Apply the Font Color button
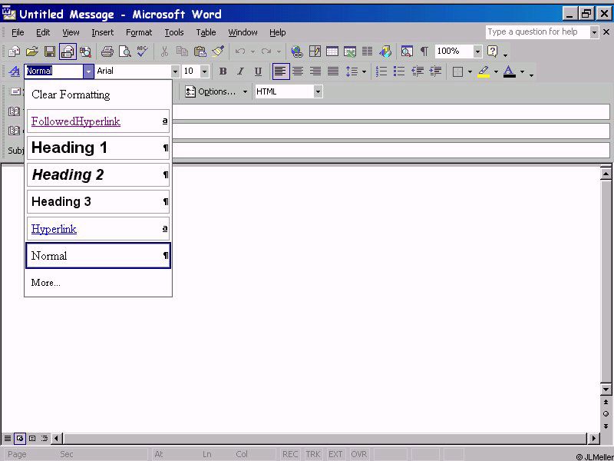This screenshot has height=461, width=614. 509,71
